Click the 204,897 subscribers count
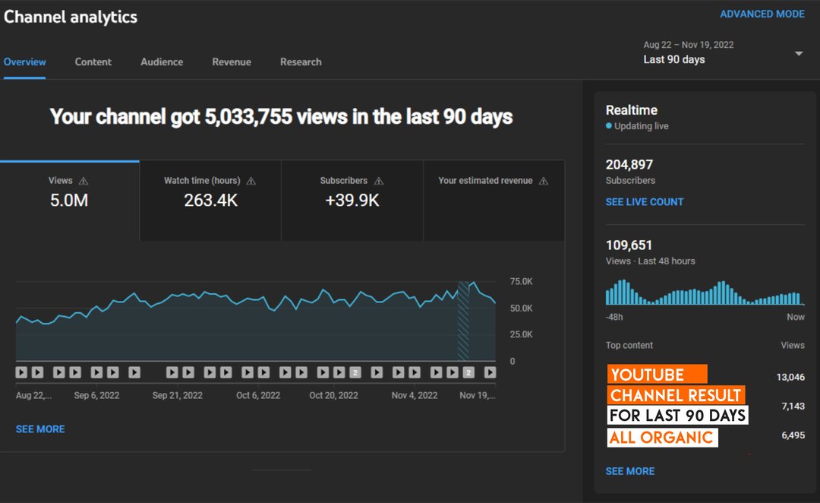Image resolution: width=820 pixels, height=503 pixels. tap(629, 165)
